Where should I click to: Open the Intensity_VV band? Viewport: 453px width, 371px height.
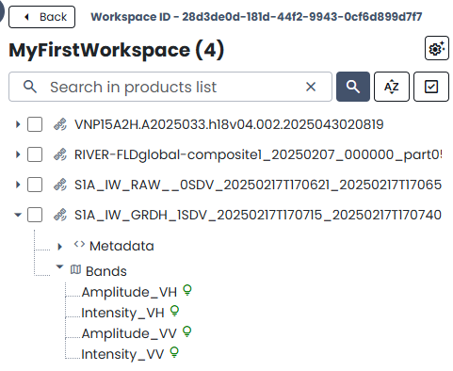[x=122, y=354]
